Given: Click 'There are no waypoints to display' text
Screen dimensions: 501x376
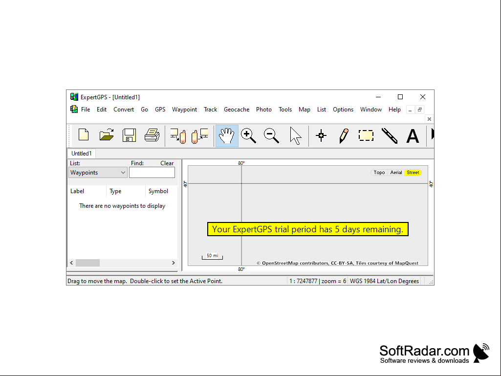Looking at the screenshot, I should coord(122,206).
